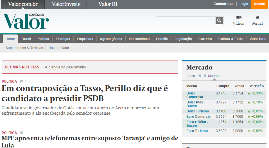Viewport: 269px width, 148px height.
Task: Go to the ValorInveste site tab
Action: [66, 4]
